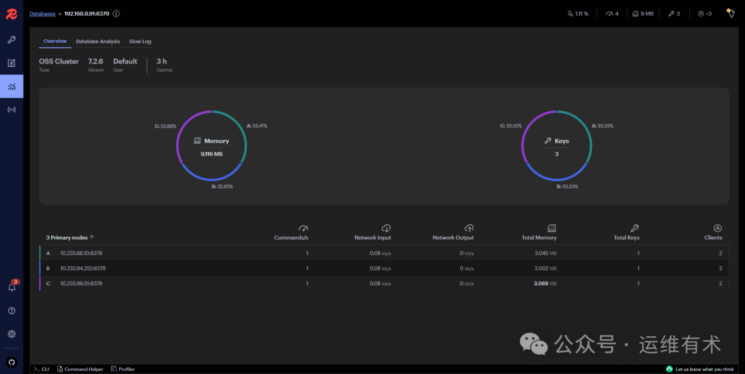Open the Workbench editor icon in sidebar

point(12,63)
